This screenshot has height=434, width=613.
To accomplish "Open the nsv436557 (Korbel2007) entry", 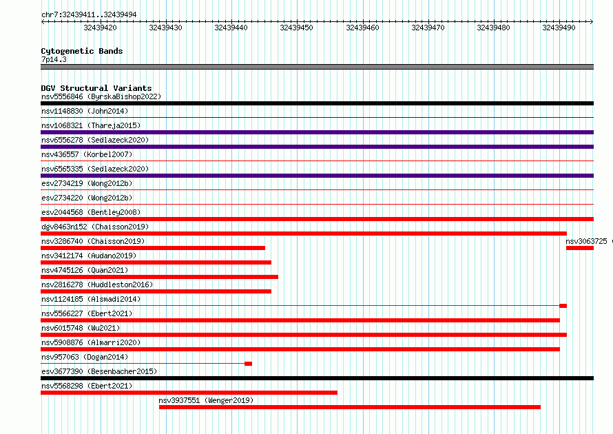I will point(87,154).
